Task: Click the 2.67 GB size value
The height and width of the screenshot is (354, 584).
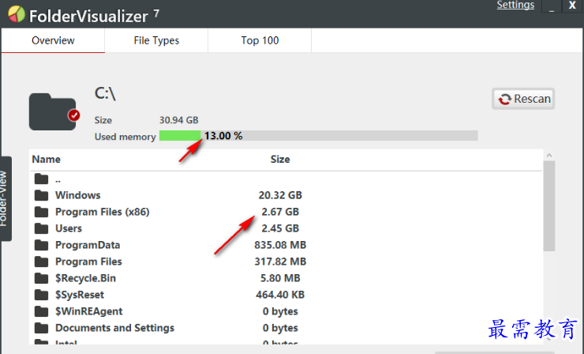Action: tap(280, 212)
